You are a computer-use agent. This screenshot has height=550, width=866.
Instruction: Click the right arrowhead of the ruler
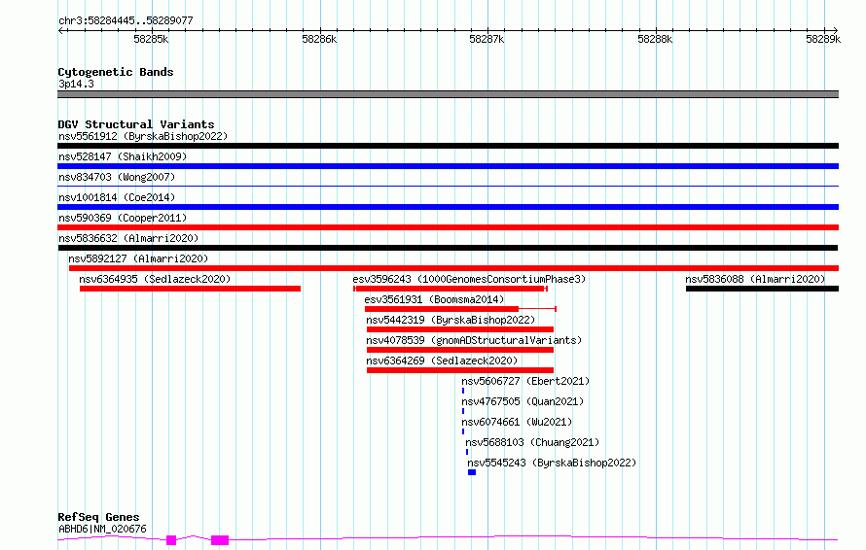(836, 30)
